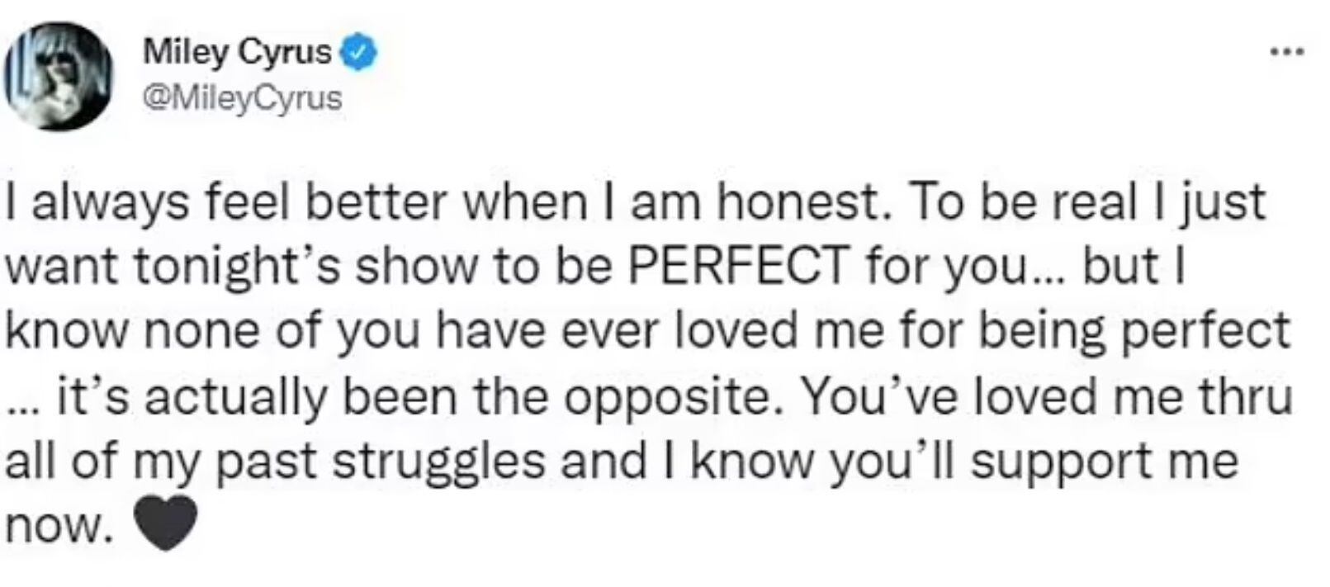Click the word "struggles" in the tweet

click(x=438, y=461)
